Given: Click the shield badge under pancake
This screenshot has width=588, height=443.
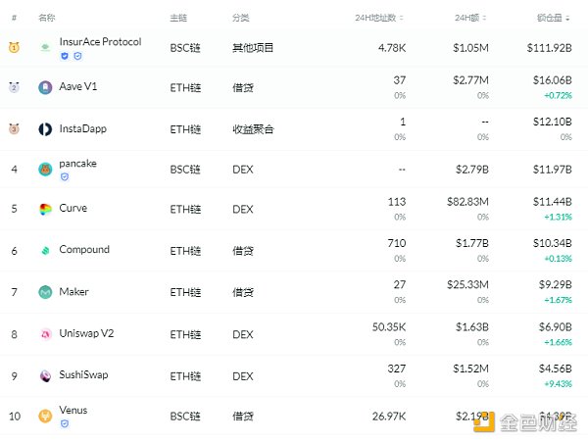Looking at the screenshot, I should pyautogui.click(x=65, y=177).
